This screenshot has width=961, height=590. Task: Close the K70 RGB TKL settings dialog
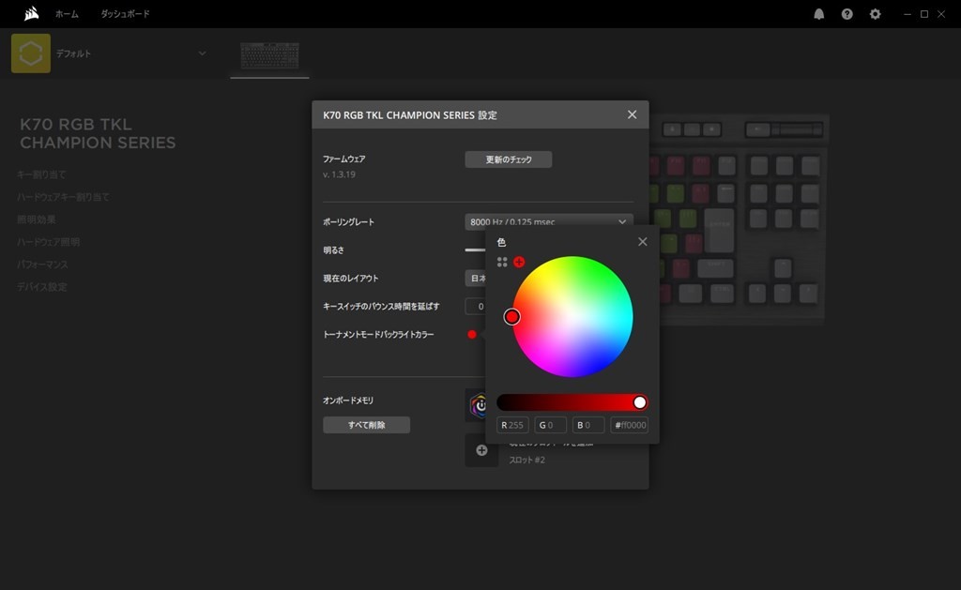coord(632,114)
